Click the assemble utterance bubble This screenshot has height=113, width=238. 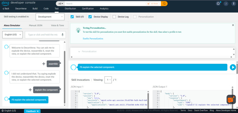[53, 64]
